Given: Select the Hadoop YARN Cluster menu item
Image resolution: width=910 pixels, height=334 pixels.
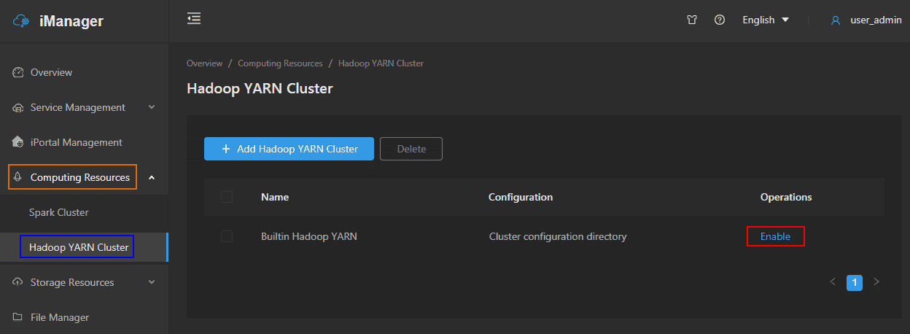Looking at the screenshot, I should tap(79, 247).
